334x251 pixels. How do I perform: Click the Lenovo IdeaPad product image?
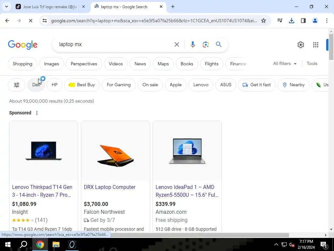tap(187, 151)
